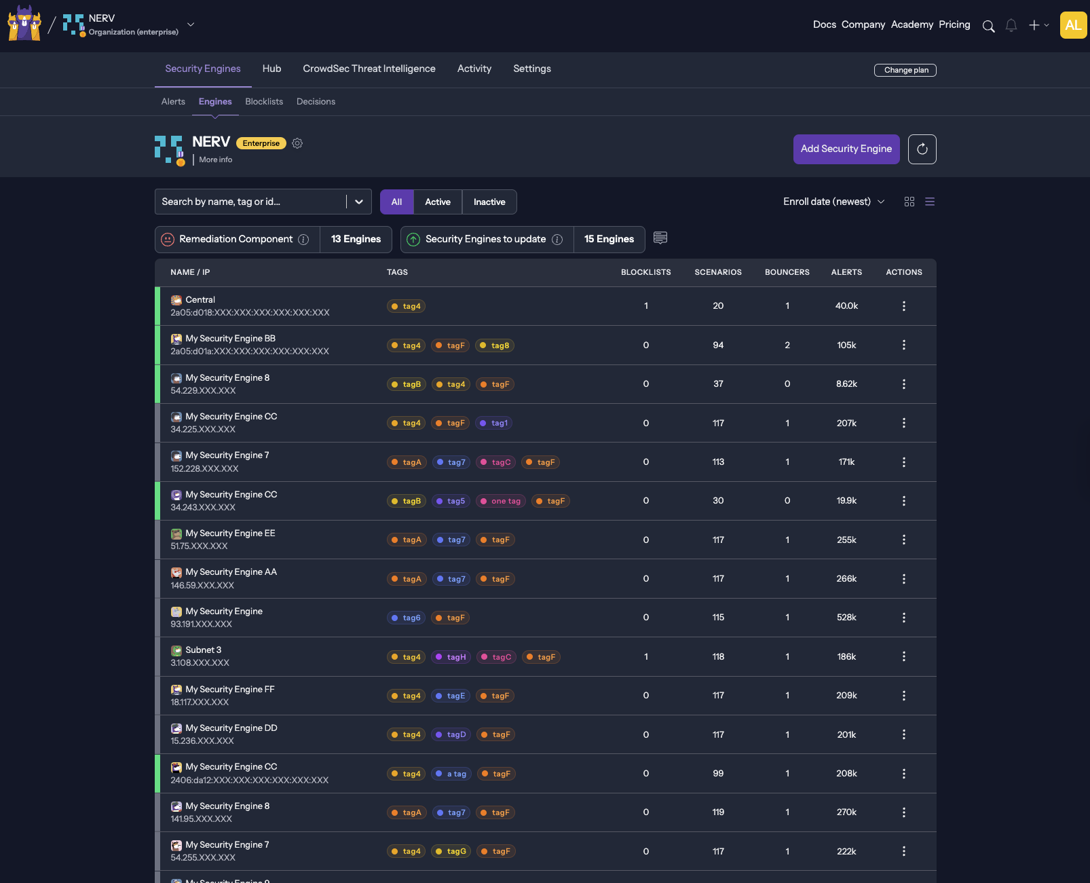
Task: Click the refresh engines icon button
Action: click(922, 149)
